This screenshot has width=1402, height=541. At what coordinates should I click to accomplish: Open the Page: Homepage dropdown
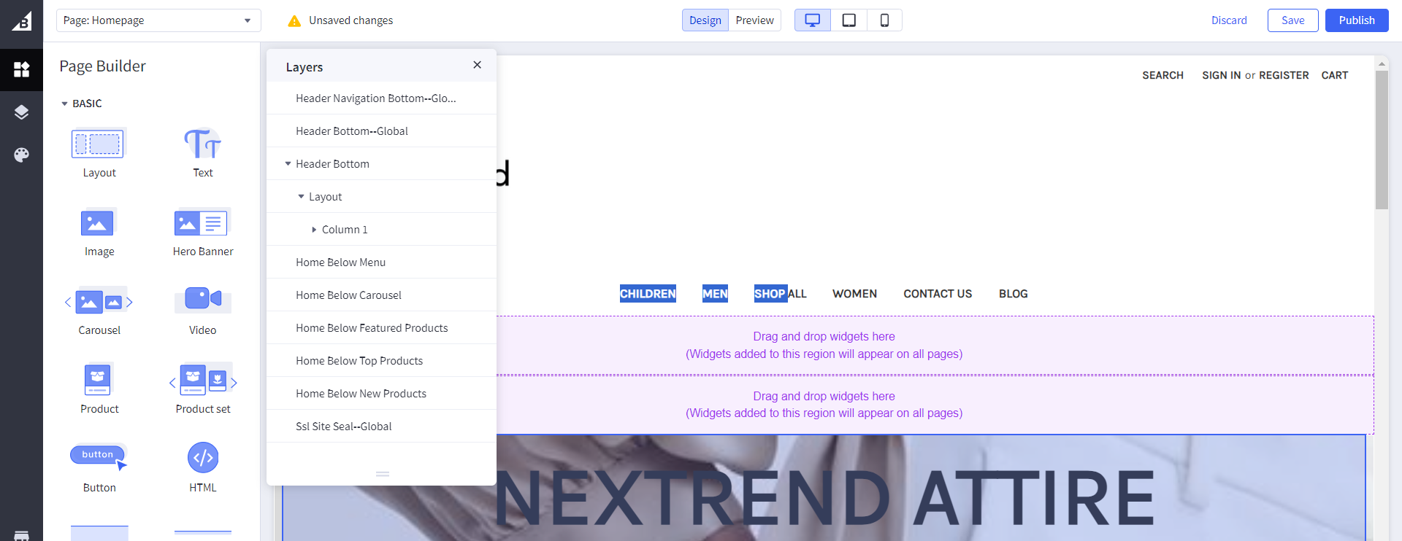tap(158, 20)
